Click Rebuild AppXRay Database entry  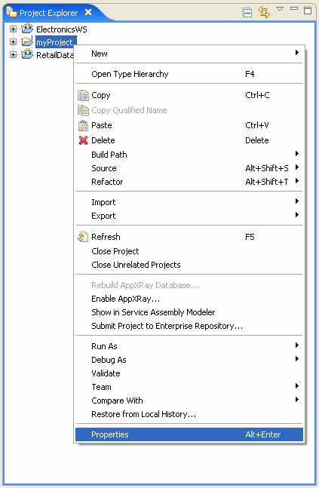pos(189,285)
